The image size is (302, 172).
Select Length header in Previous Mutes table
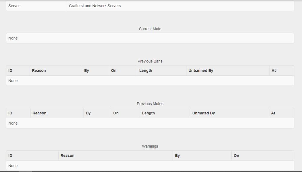148,113
